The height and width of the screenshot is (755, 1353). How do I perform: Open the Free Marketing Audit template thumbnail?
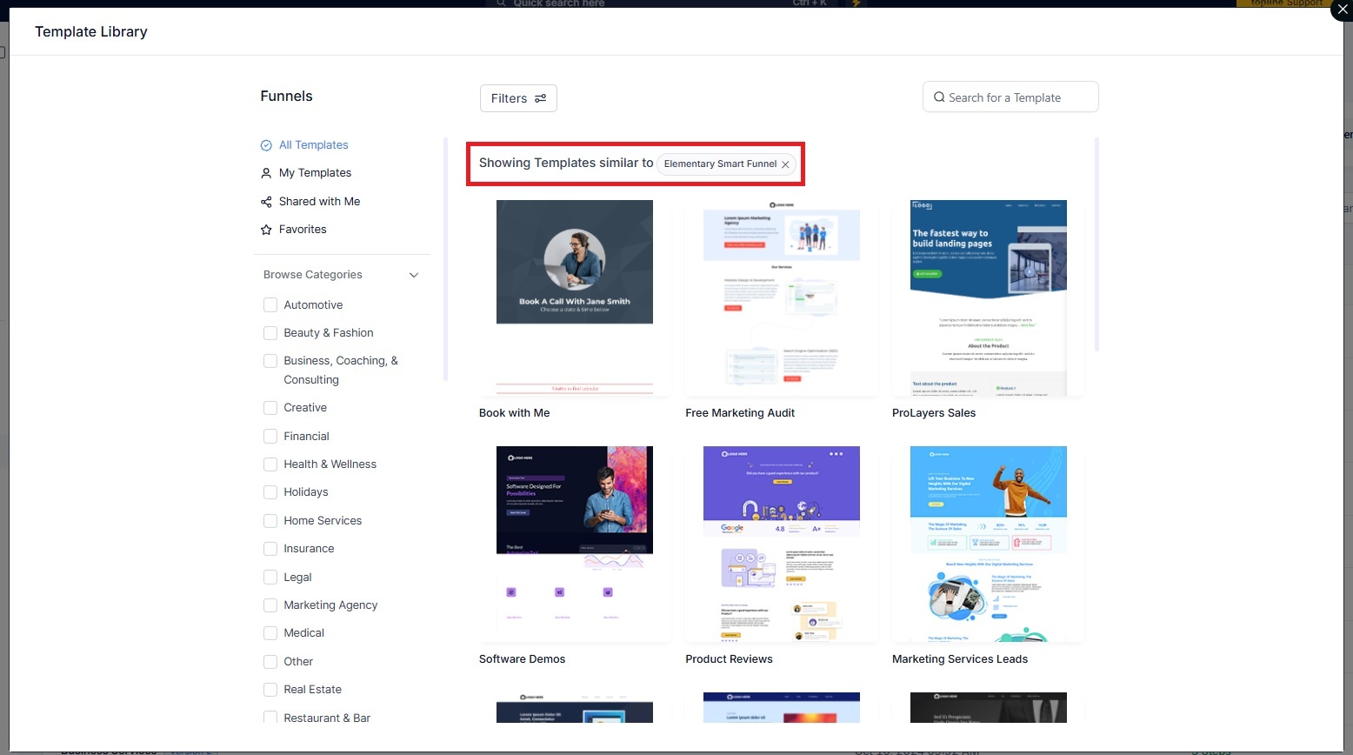tap(782, 297)
